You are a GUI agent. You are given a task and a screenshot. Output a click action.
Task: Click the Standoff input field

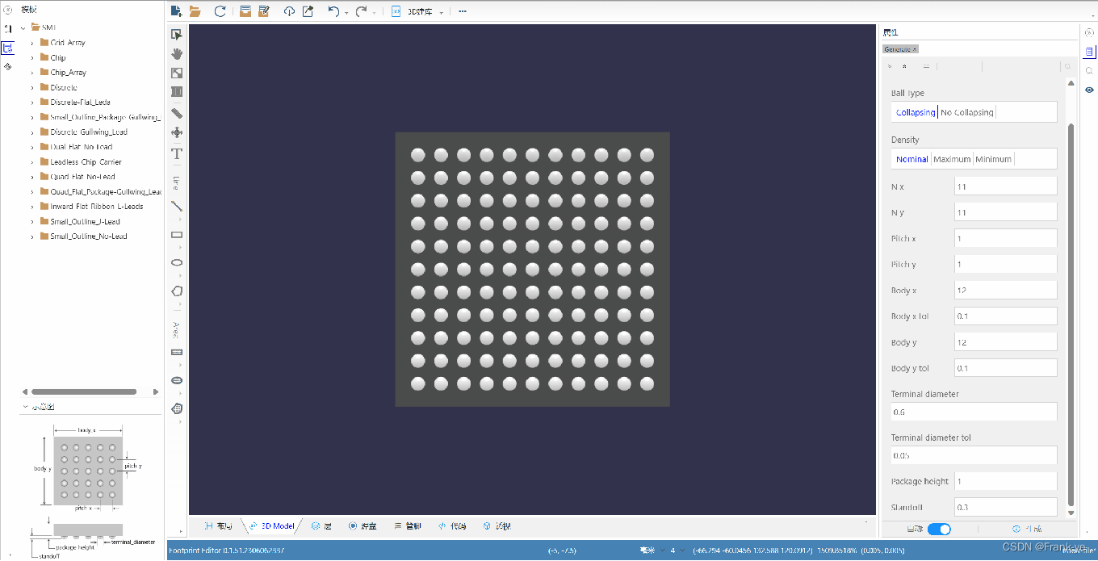point(1005,507)
